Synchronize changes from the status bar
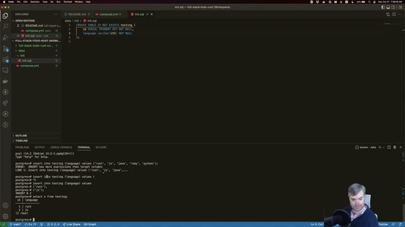This screenshot has height=227, width=405. pos(30,224)
